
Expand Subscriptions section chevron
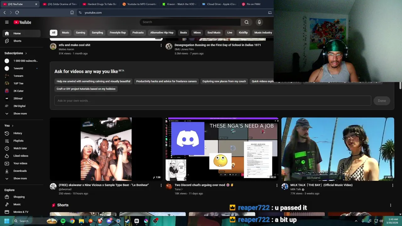click(x=26, y=53)
